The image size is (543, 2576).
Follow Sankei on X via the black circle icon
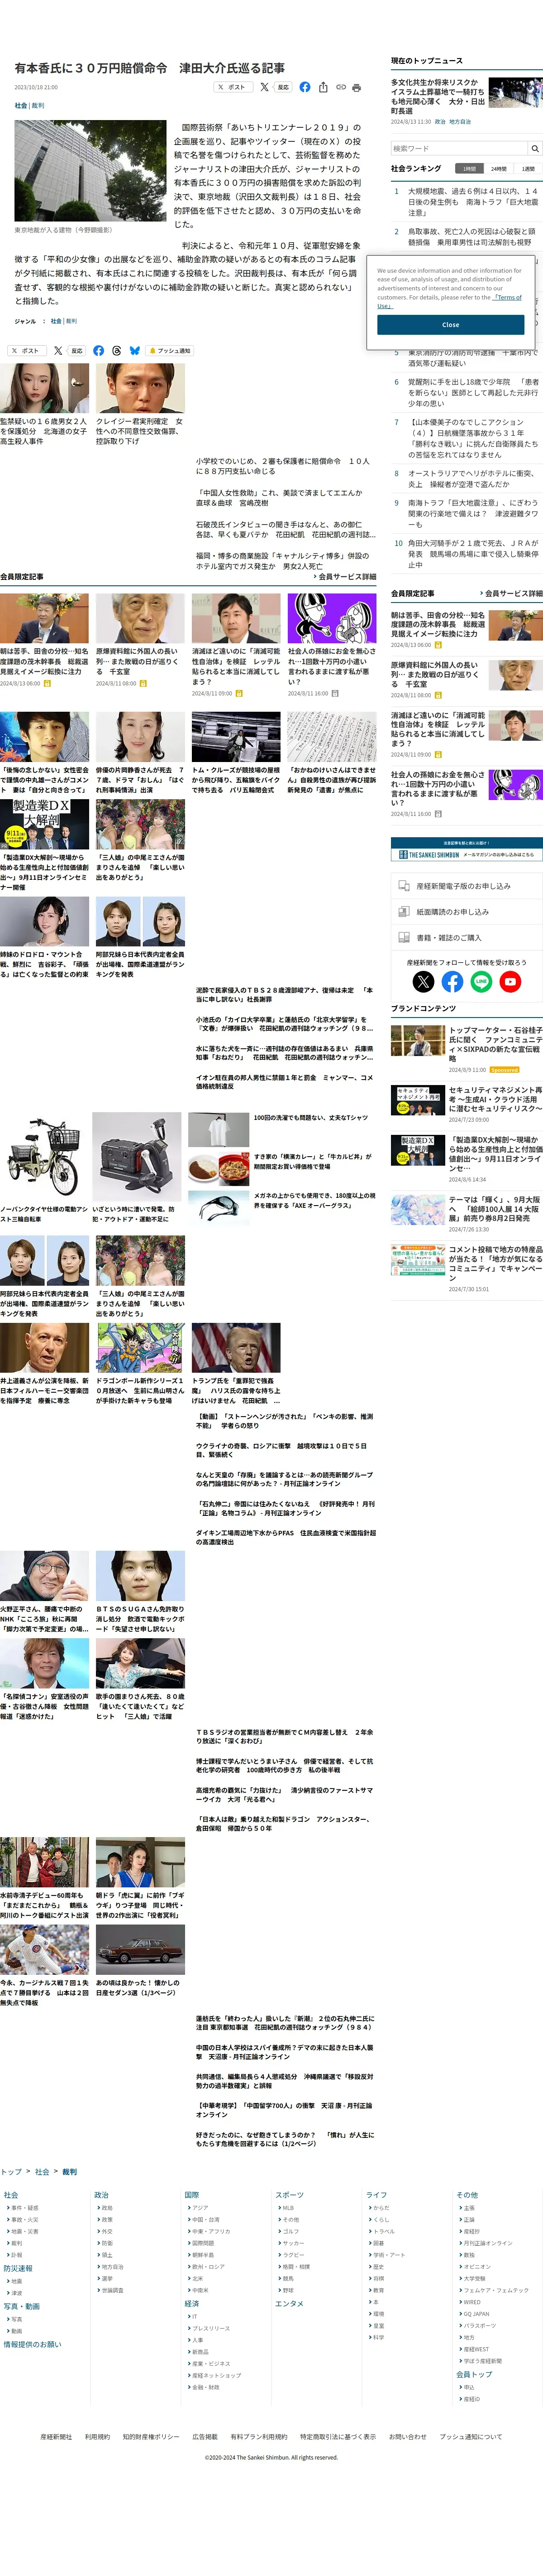423,982
